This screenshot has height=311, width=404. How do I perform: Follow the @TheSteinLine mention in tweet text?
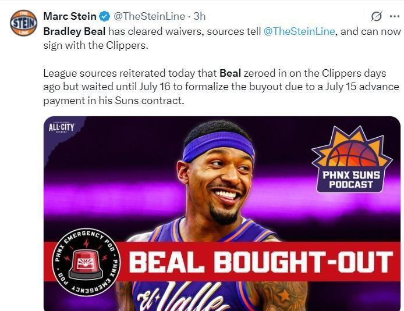pos(299,31)
